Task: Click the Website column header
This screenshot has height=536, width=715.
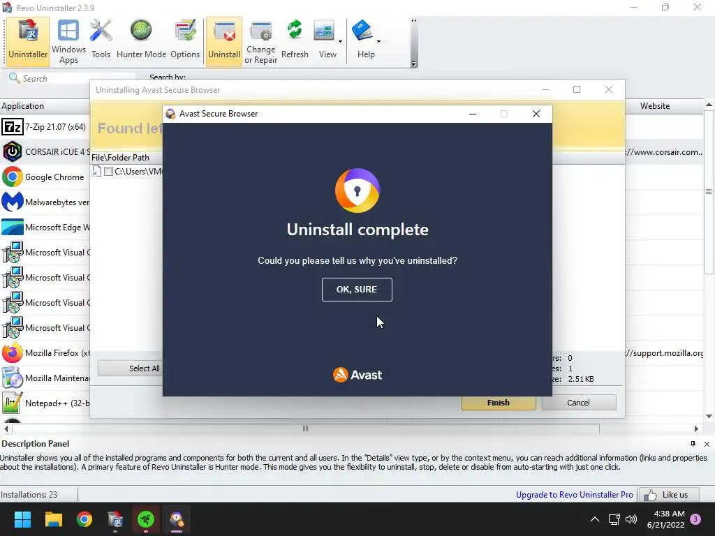Action: coord(655,106)
